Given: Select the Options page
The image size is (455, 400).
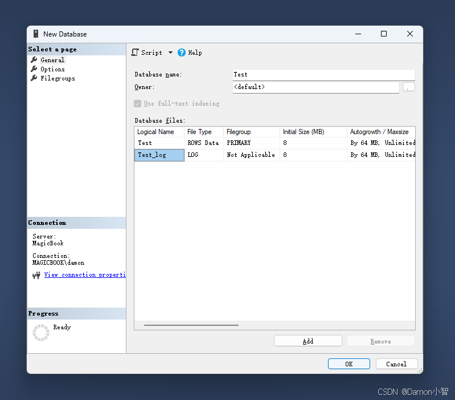Looking at the screenshot, I should coord(52,69).
